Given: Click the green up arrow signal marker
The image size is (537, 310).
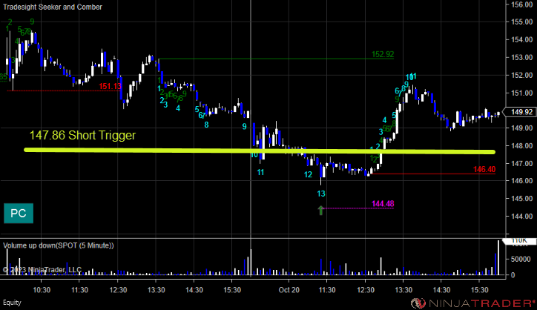Looking at the screenshot, I should point(320,211).
